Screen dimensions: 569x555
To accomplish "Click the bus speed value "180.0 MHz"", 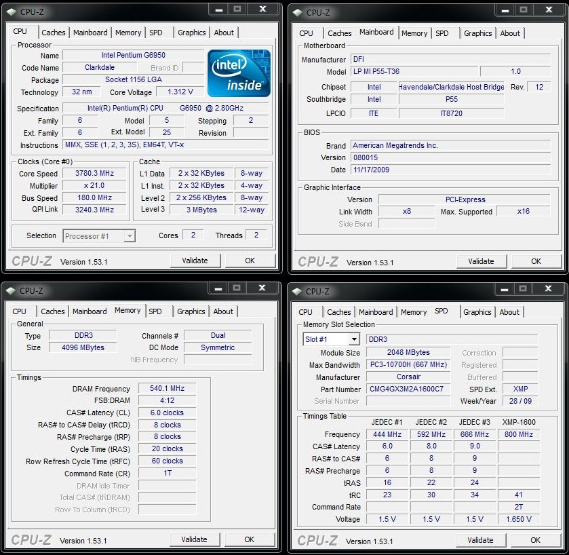I will coord(94,198).
